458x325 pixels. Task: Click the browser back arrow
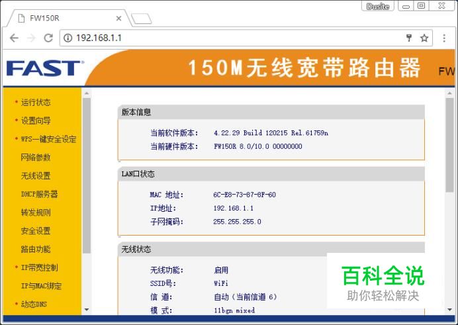tap(14, 38)
